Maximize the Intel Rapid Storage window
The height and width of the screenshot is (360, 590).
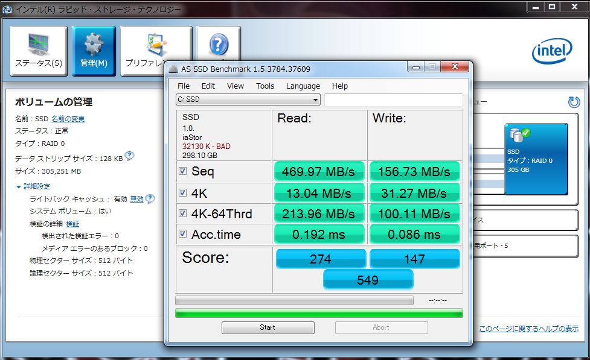point(552,7)
